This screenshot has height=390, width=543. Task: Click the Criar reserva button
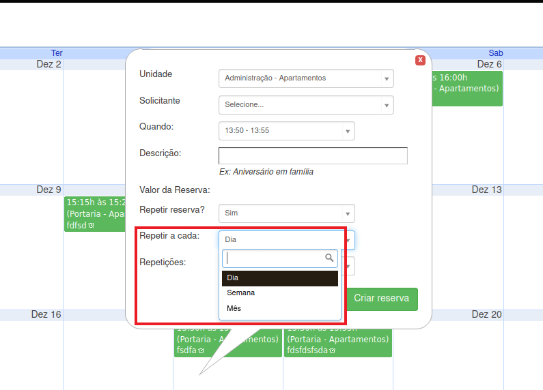pyautogui.click(x=382, y=299)
